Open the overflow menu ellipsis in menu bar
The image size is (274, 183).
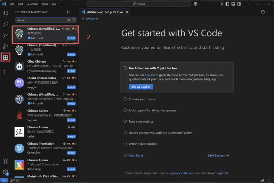pos(62,4)
